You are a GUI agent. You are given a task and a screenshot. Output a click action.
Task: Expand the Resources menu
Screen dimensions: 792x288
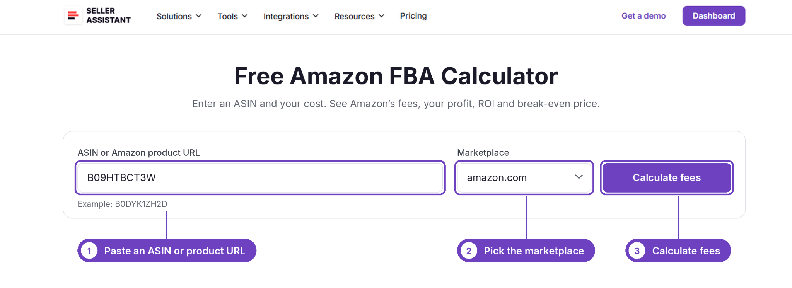pos(360,16)
